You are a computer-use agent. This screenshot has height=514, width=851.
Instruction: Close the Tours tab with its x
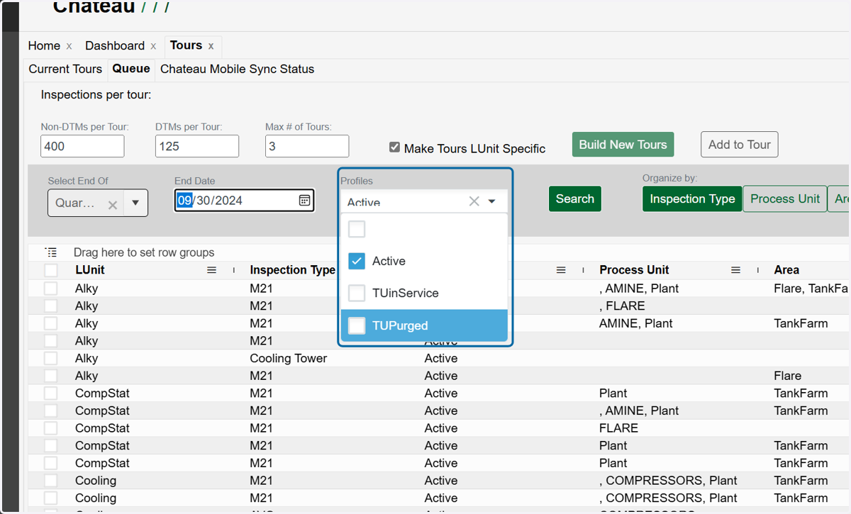click(211, 46)
